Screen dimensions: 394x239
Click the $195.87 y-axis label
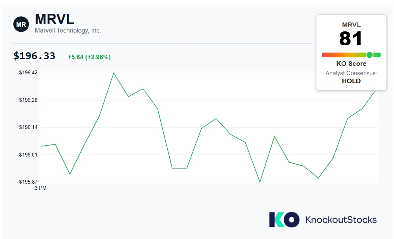pos(28,182)
